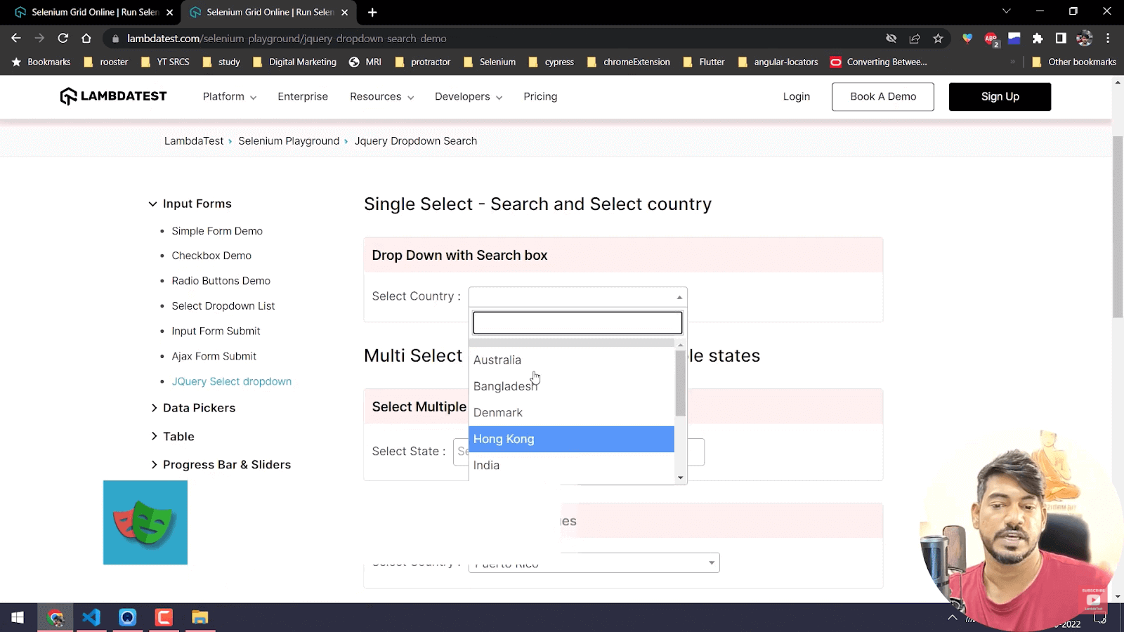1124x632 pixels.
Task: Go to Selenium Playground breadcrumb
Action: pos(289,141)
